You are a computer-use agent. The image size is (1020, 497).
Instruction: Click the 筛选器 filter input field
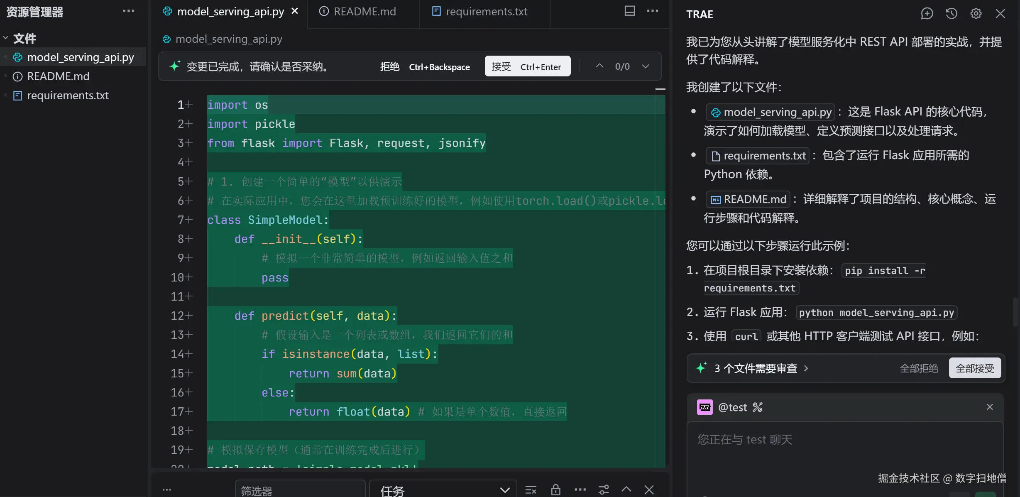(x=300, y=490)
